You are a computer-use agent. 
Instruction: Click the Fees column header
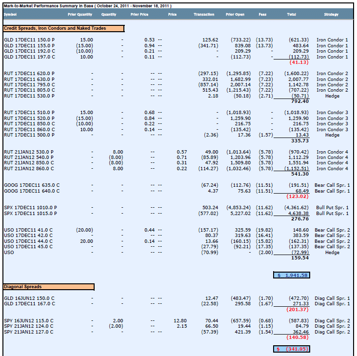[262, 15]
